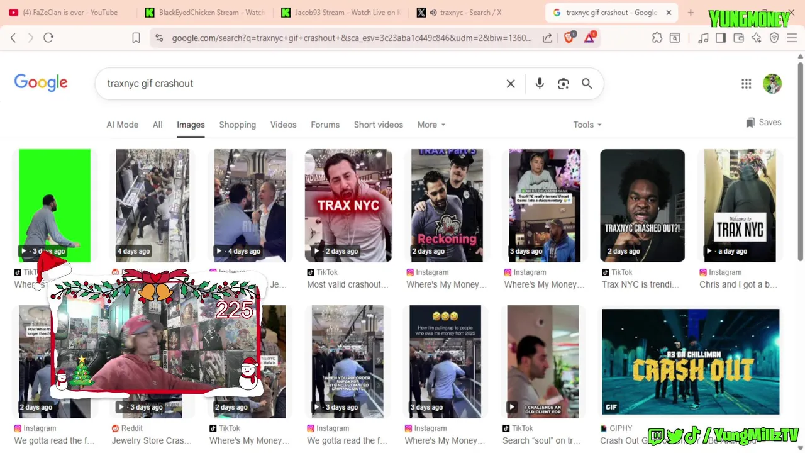Toggle the browser sidebar panel icon

point(721,38)
